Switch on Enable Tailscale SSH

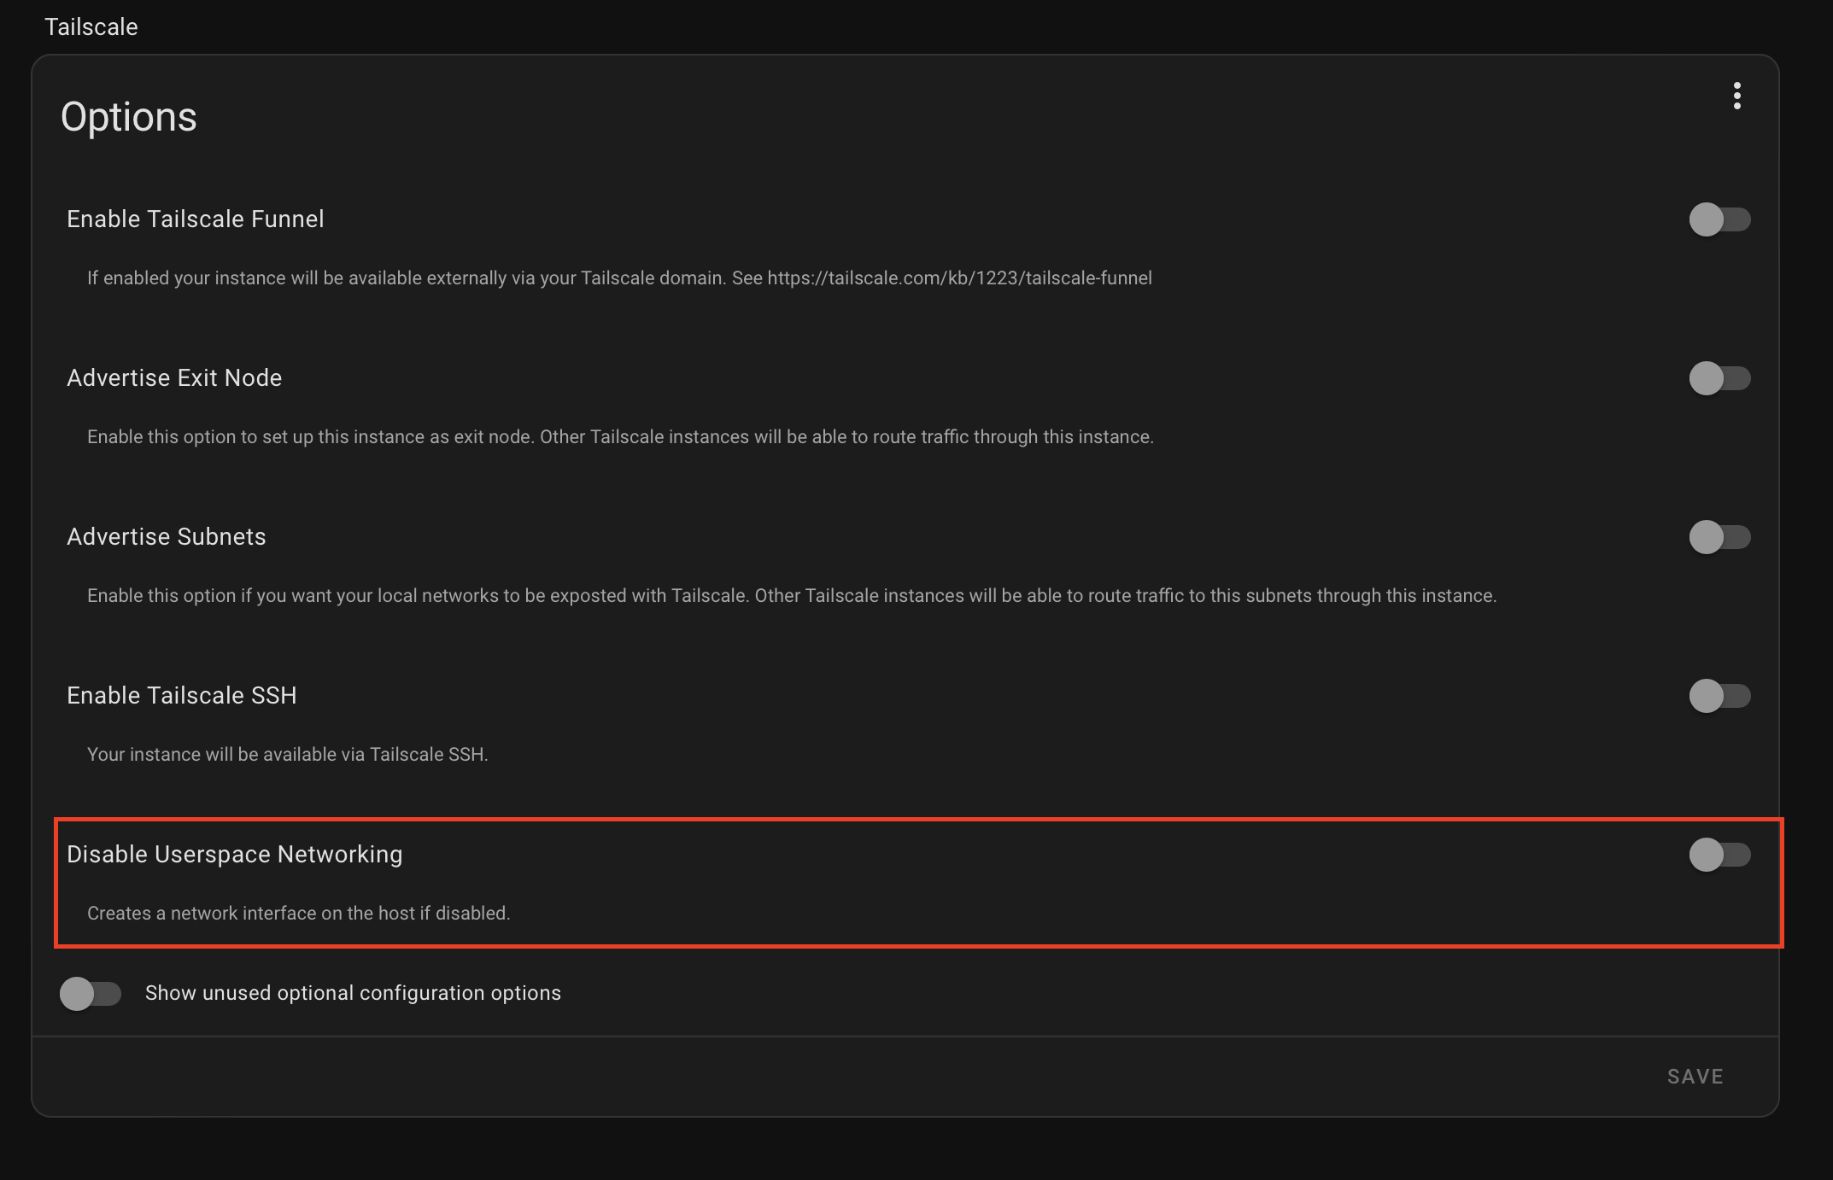(1719, 696)
